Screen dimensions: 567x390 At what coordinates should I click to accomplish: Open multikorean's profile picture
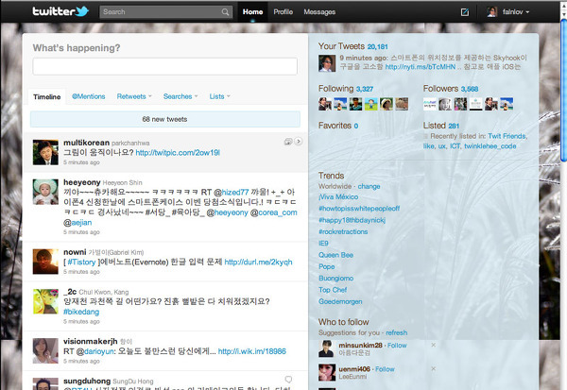tap(45, 153)
